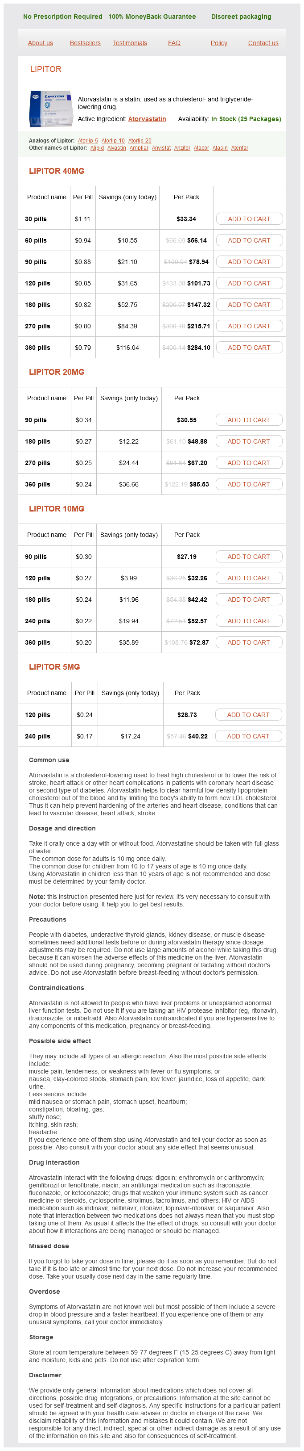Open the About us page

pos(41,43)
